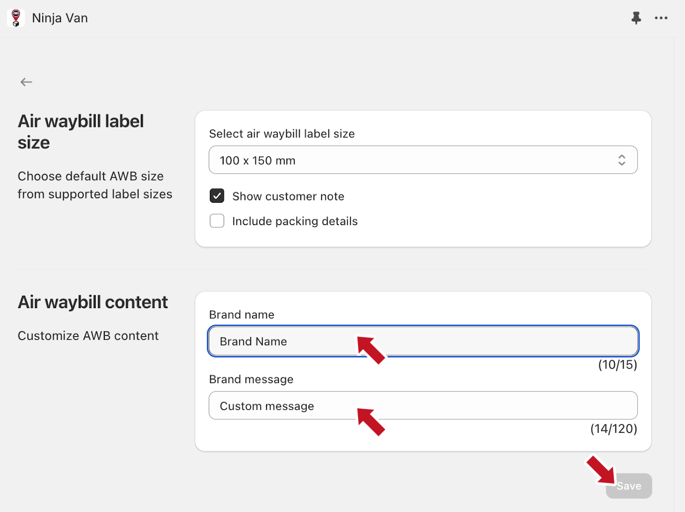Click the "Air waybill label size" heading
The height and width of the screenshot is (512, 685).
pos(80,132)
